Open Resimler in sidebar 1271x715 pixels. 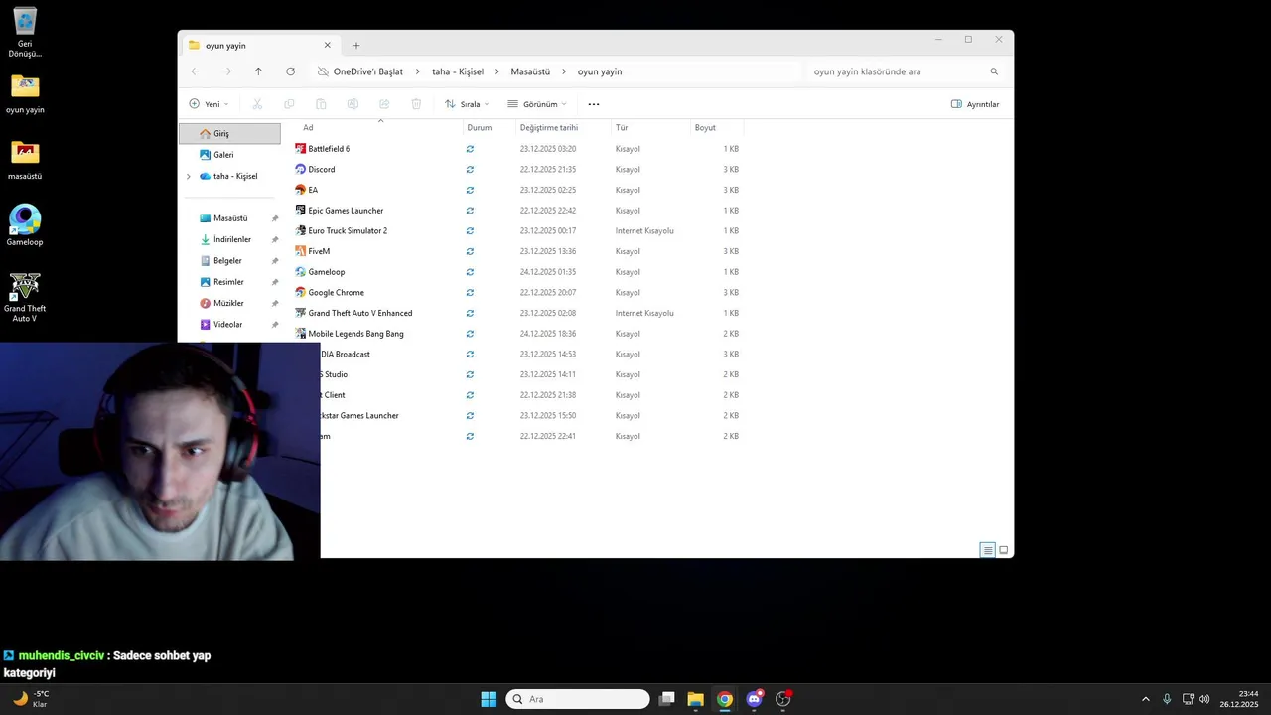point(229,282)
